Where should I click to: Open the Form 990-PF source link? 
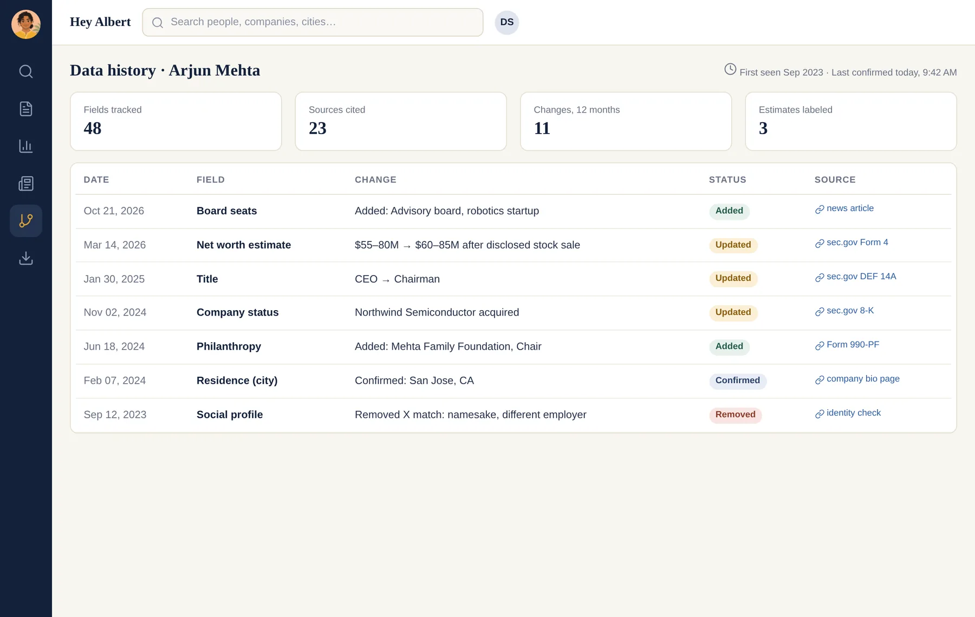point(847,345)
